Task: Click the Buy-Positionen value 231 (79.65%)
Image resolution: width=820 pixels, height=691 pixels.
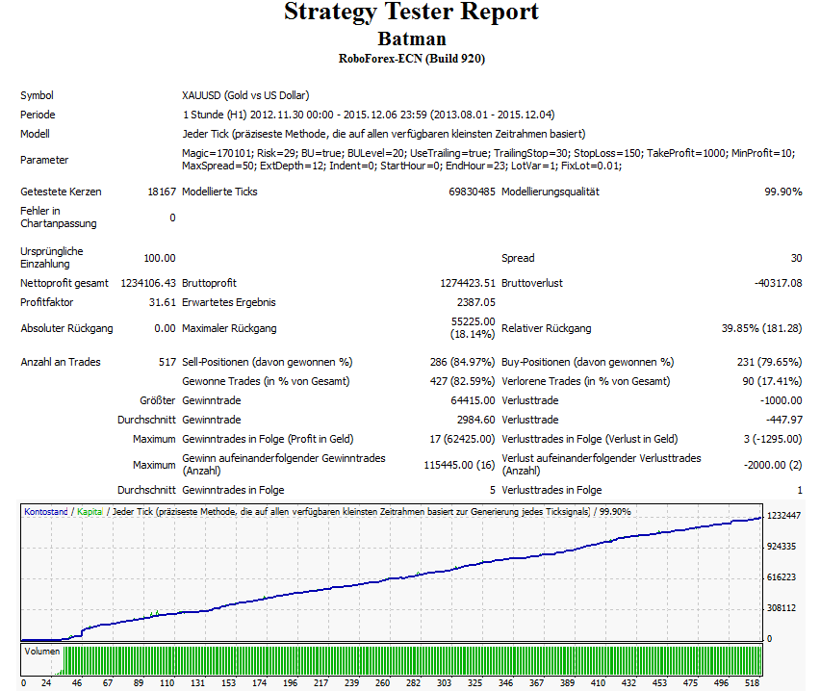Action: click(769, 362)
